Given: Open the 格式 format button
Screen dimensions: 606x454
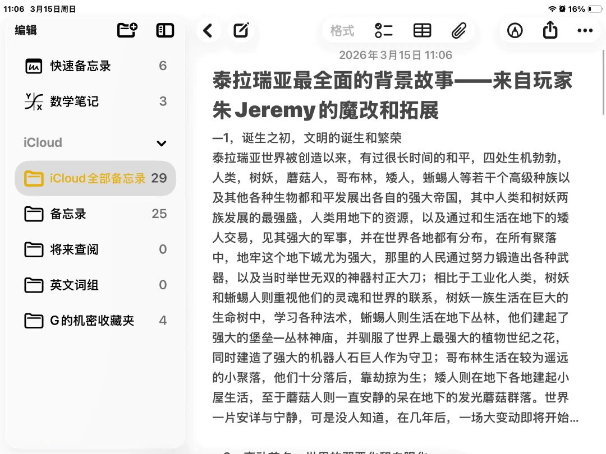Looking at the screenshot, I should pyautogui.click(x=342, y=30).
